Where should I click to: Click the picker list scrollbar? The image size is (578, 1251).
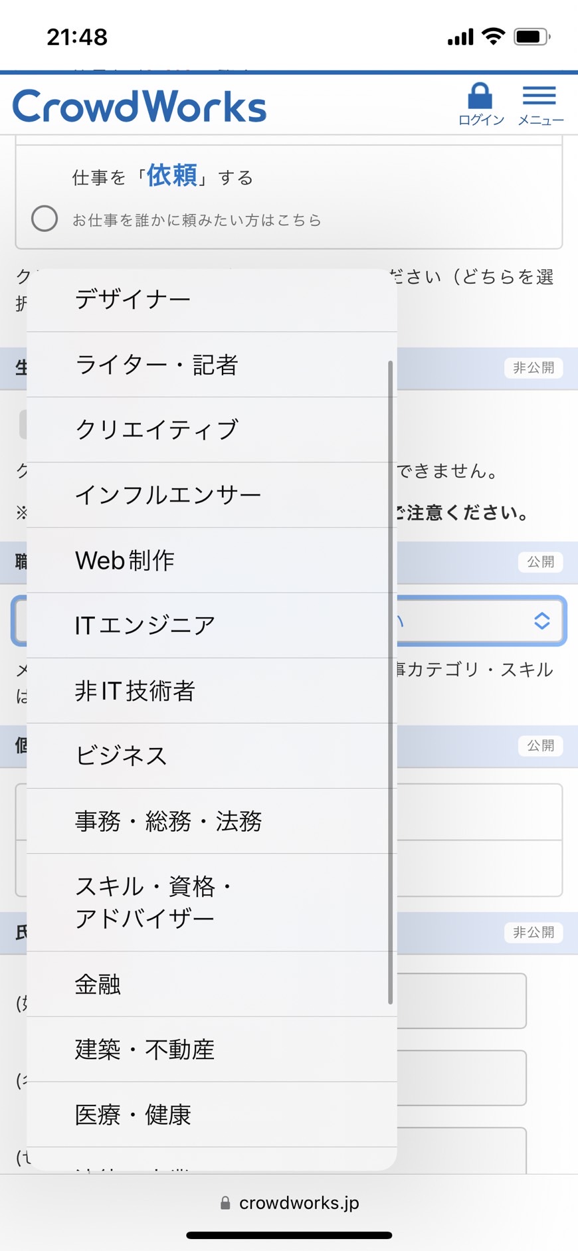(390, 682)
